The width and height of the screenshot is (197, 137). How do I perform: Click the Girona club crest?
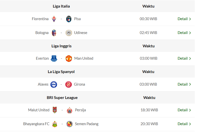click(68, 84)
